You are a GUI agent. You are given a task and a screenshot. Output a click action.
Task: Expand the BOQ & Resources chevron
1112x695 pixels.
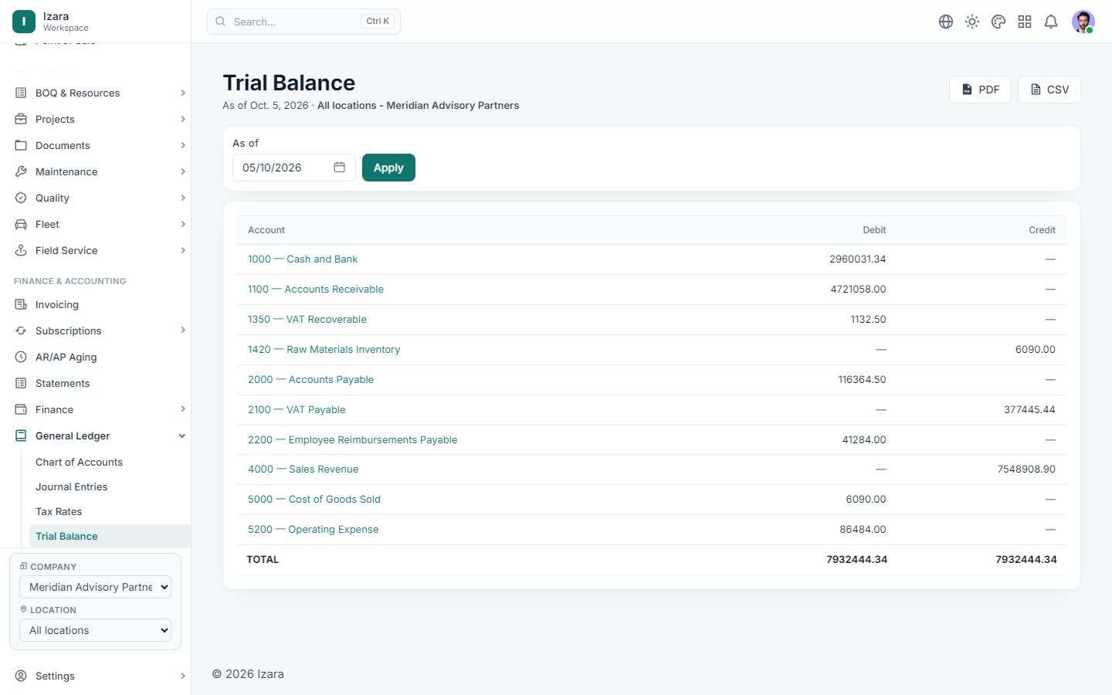pyautogui.click(x=183, y=93)
